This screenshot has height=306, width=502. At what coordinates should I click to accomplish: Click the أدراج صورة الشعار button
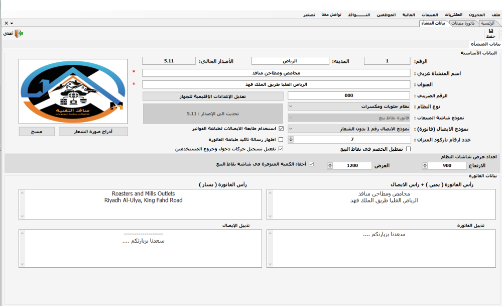(x=93, y=132)
